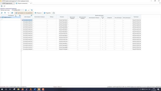161x91 pixels.
Task: Click the blue filter funnel icon in journal toolbar
Action: [5, 13]
